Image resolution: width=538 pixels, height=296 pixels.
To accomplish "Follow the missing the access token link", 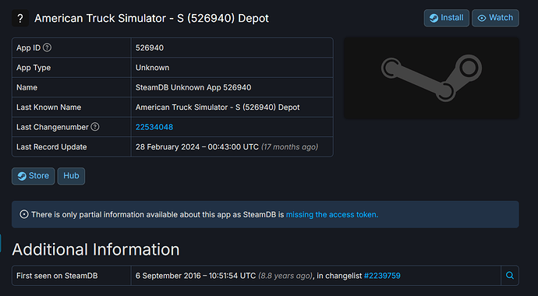I will pyautogui.click(x=332, y=214).
